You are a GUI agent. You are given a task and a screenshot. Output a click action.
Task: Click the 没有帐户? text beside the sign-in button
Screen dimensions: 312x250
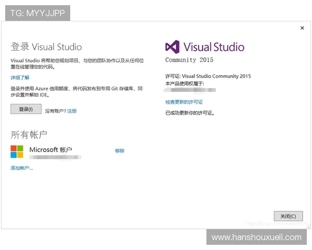(x=55, y=111)
